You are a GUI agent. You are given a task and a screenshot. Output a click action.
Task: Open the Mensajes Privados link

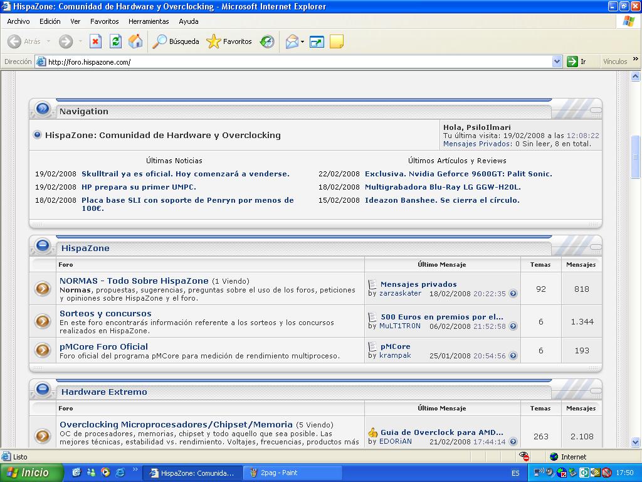(476, 144)
